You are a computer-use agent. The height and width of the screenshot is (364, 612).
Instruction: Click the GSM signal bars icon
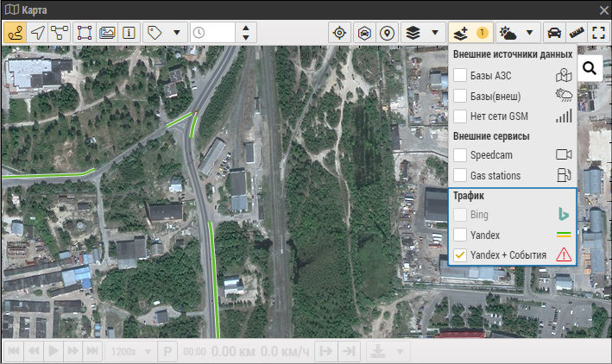click(564, 116)
